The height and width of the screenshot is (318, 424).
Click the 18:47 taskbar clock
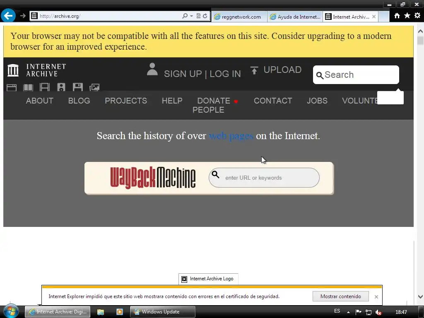[401, 312]
